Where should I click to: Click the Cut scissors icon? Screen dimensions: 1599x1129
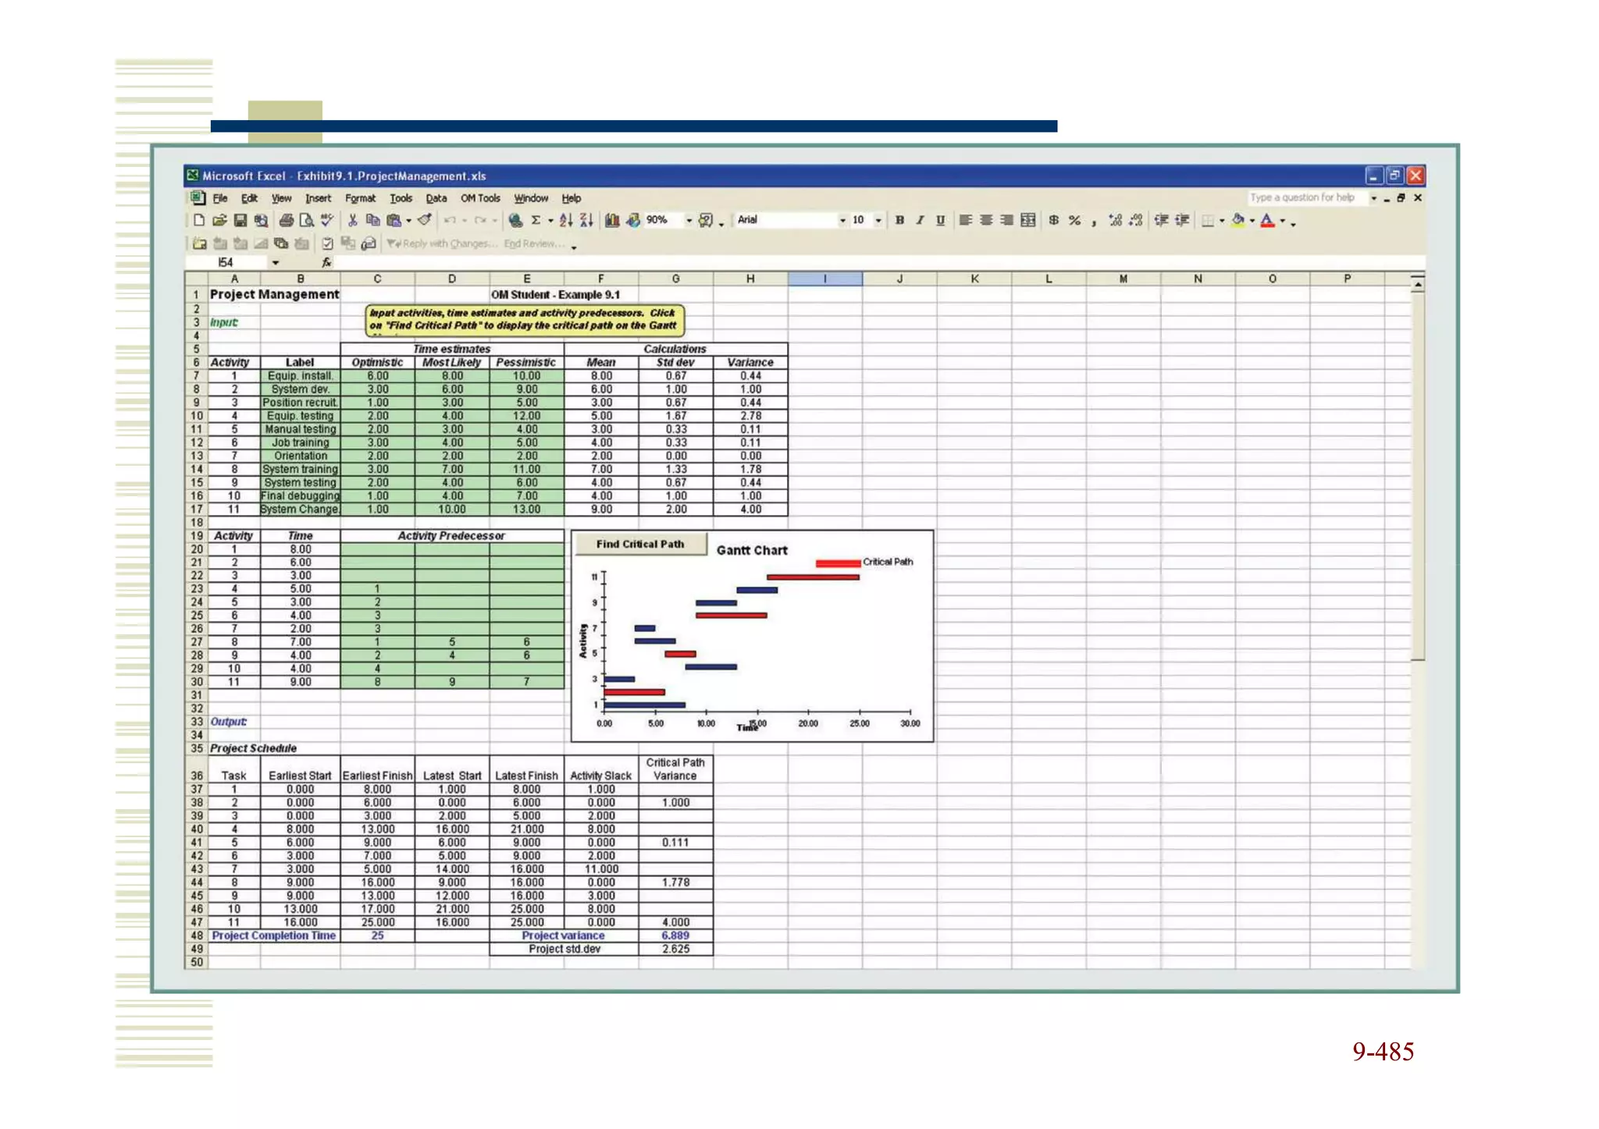pos(352,221)
